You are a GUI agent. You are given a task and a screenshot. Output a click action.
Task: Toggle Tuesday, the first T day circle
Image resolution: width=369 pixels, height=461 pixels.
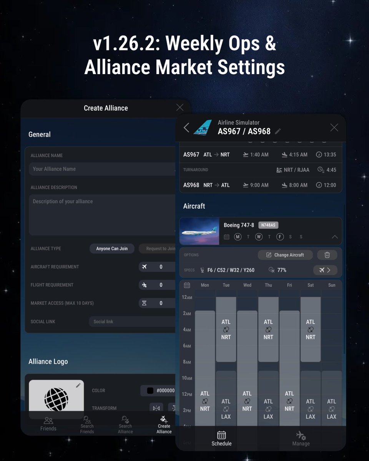[248, 237]
